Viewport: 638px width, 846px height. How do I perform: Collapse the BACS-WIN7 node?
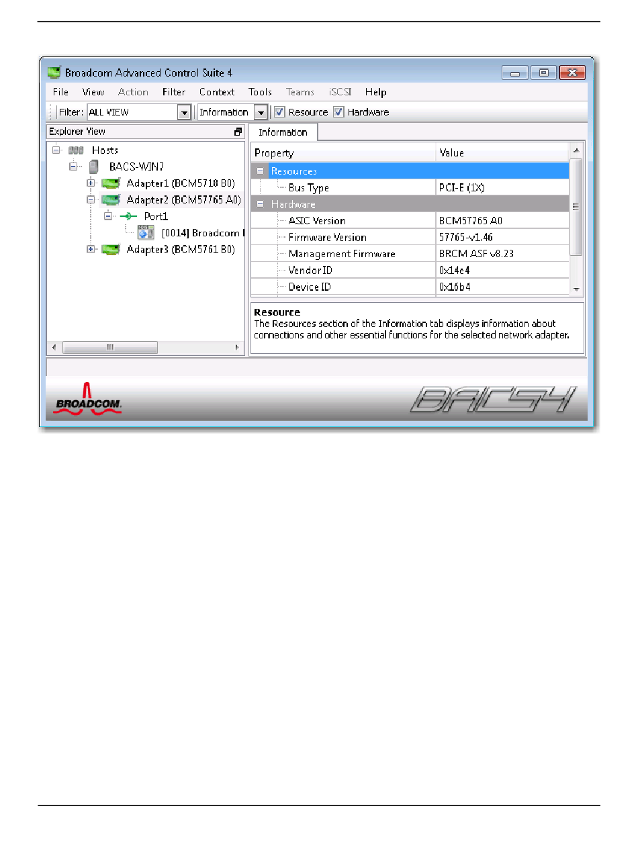pyautogui.click(x=73, y=167)
